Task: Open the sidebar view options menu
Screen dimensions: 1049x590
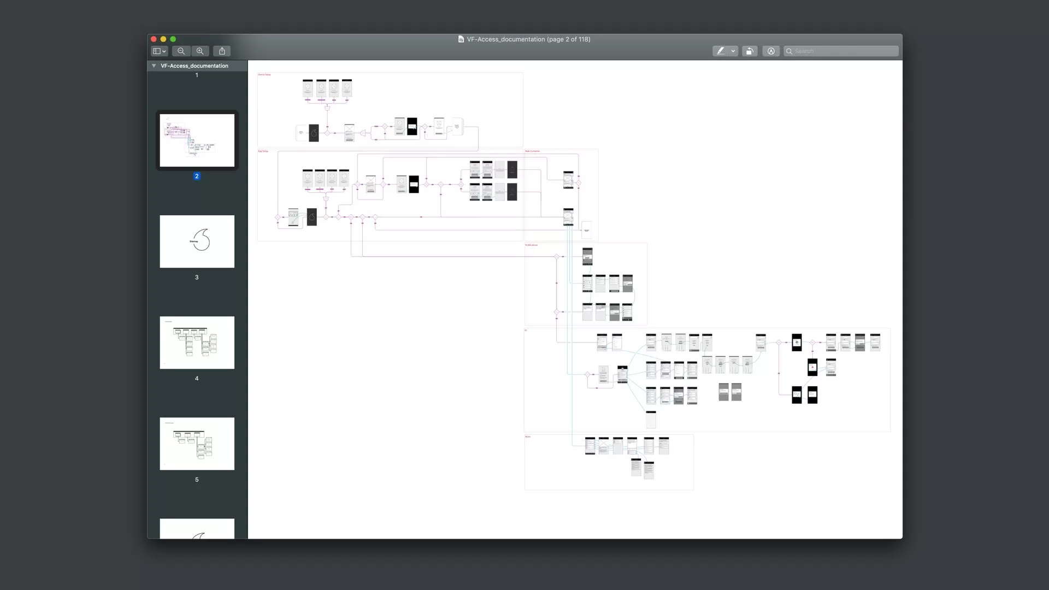Action: (x=159, y=51)
